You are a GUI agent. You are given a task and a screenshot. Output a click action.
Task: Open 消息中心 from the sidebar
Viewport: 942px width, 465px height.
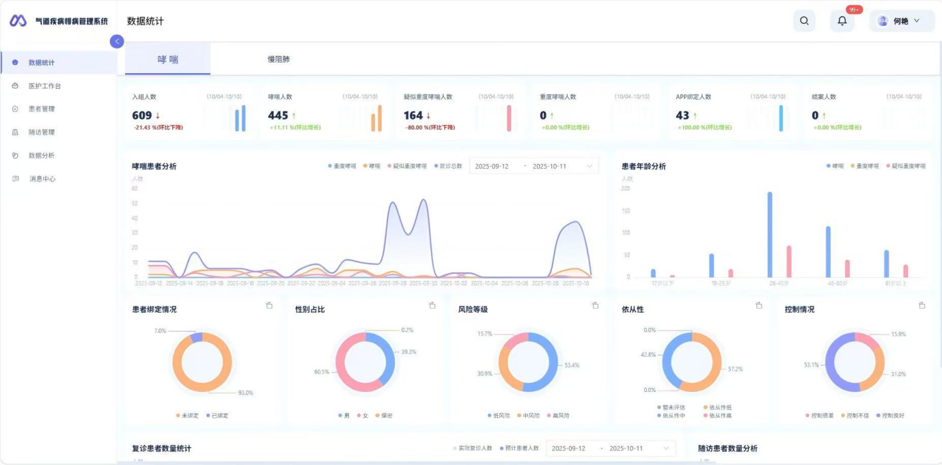pos(42,179)
